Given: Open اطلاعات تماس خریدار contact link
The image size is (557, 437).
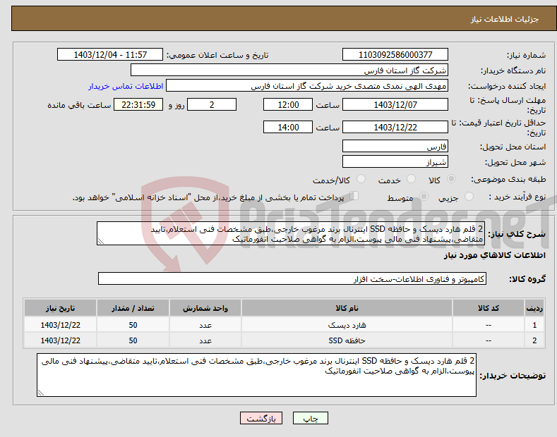Looking at the screenshot, I should (x=126, y=86).
